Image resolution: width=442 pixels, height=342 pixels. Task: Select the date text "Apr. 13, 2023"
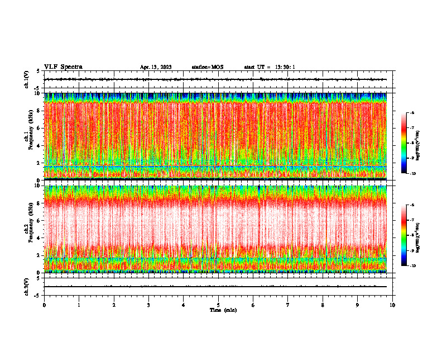156,67
